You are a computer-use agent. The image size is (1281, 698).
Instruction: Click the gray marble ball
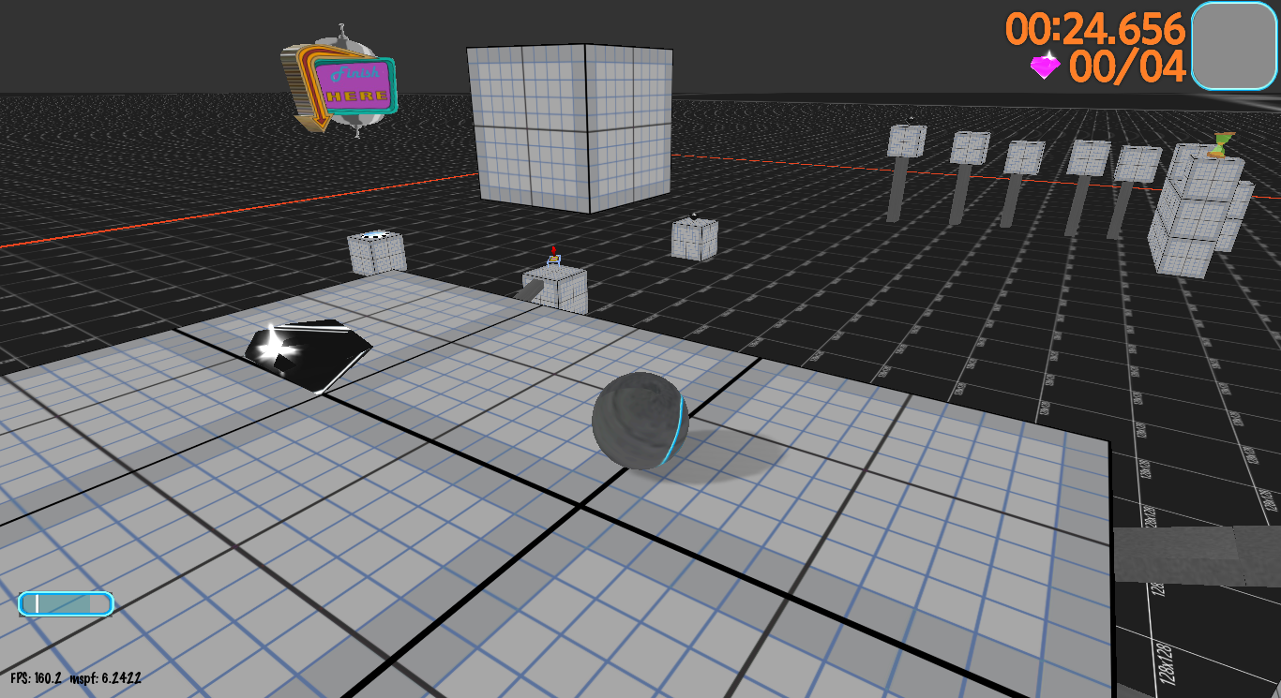(640, 420)
